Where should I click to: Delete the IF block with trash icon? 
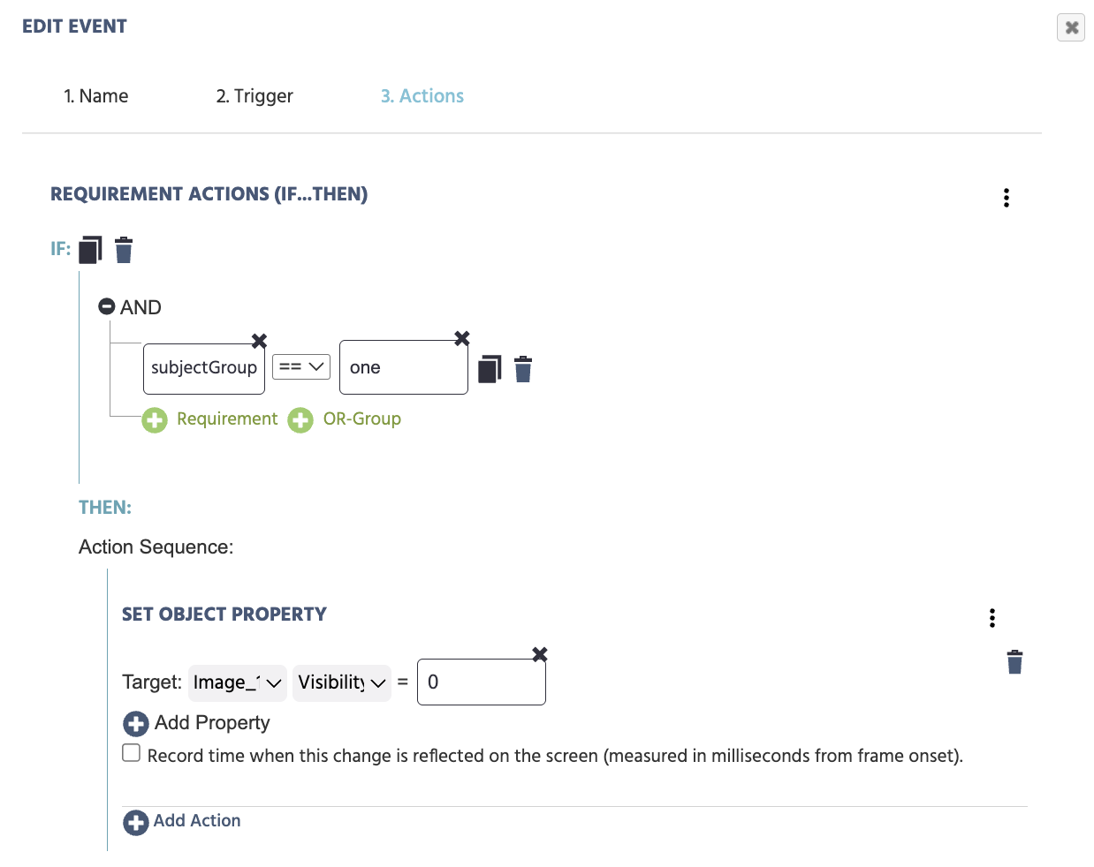tap(124, 250)
